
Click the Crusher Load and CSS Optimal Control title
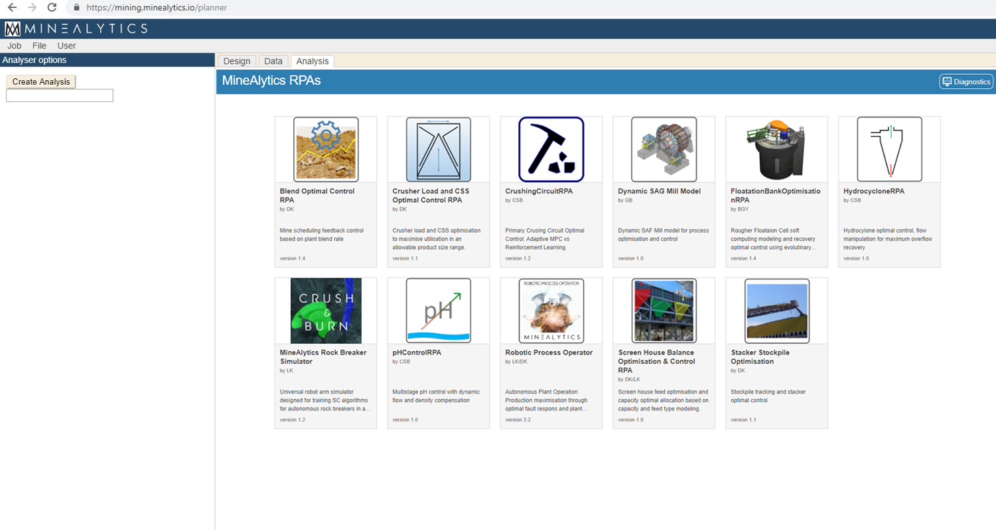tap(431, 195)
